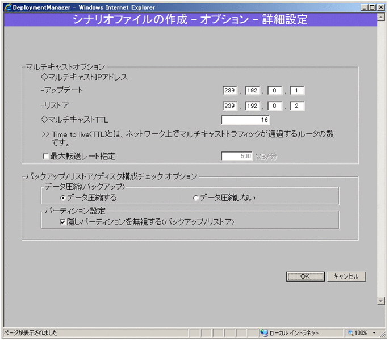
Task: Close the DeploymentManager window
Action: 381,7
